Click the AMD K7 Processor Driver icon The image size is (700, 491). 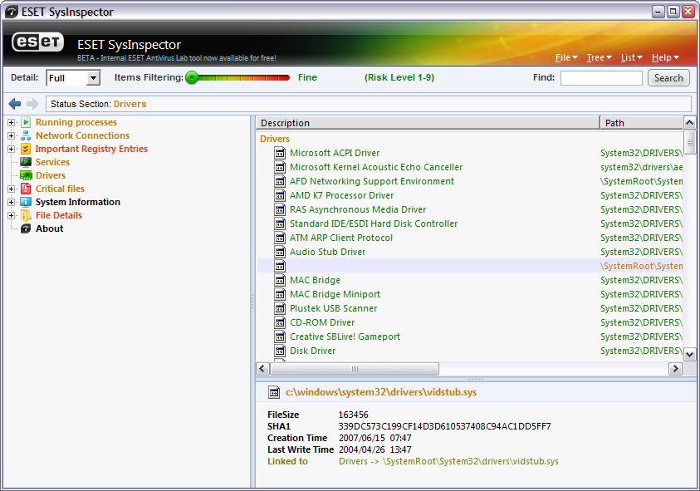click(280, 196)
